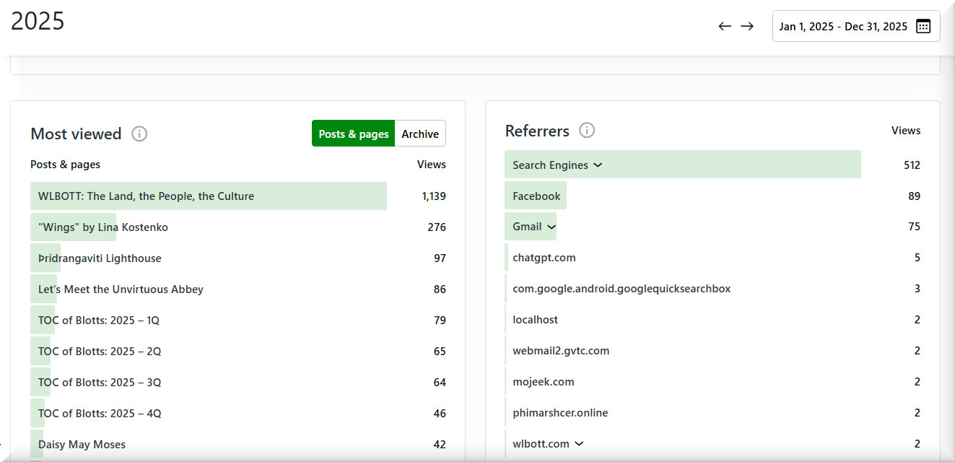Open Let's Meet the Unvirtuous Abbey
The width and height of the screenshot is (955, 462).
click(x=121, y=289)
